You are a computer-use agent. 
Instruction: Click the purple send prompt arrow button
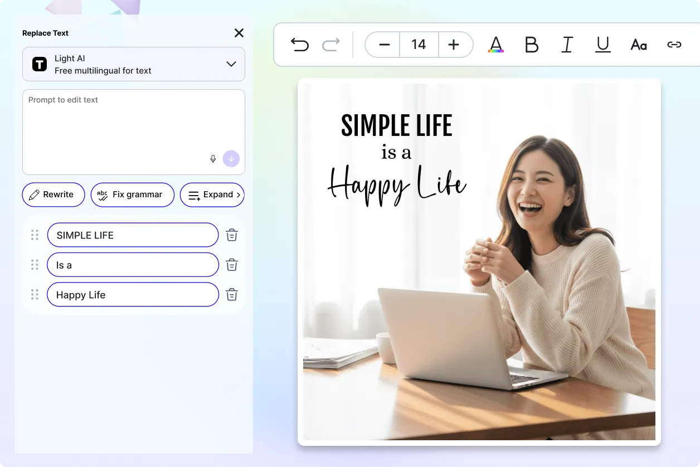point(231,159)
